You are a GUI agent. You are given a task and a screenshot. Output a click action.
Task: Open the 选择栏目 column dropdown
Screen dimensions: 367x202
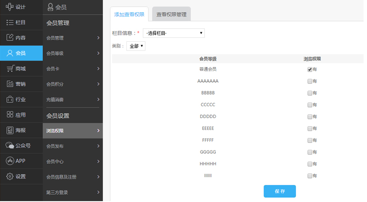tap(174, 33)
